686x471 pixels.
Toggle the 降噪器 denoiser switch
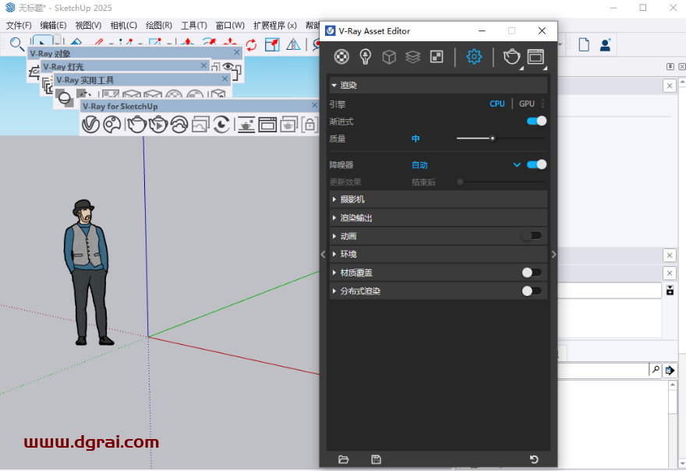[537, 165]
